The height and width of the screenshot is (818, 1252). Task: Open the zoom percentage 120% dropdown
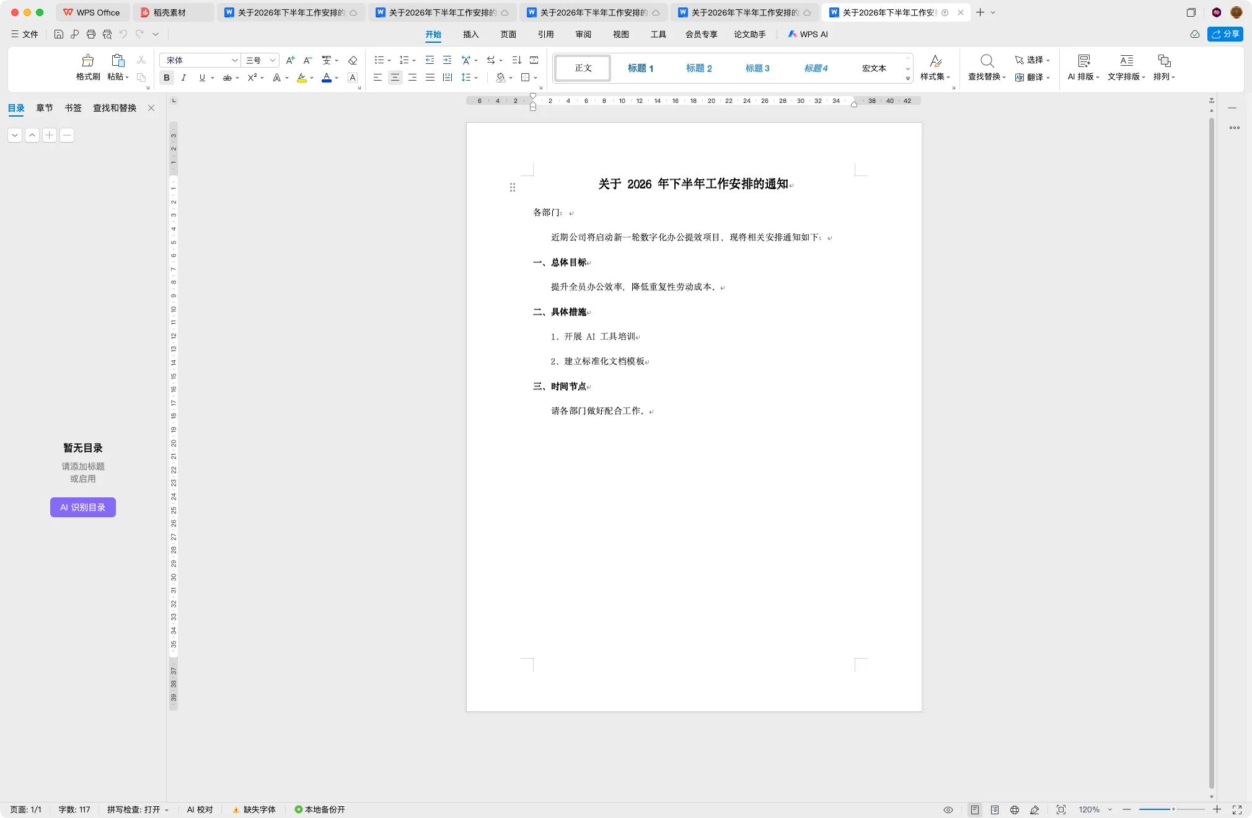1110,809
